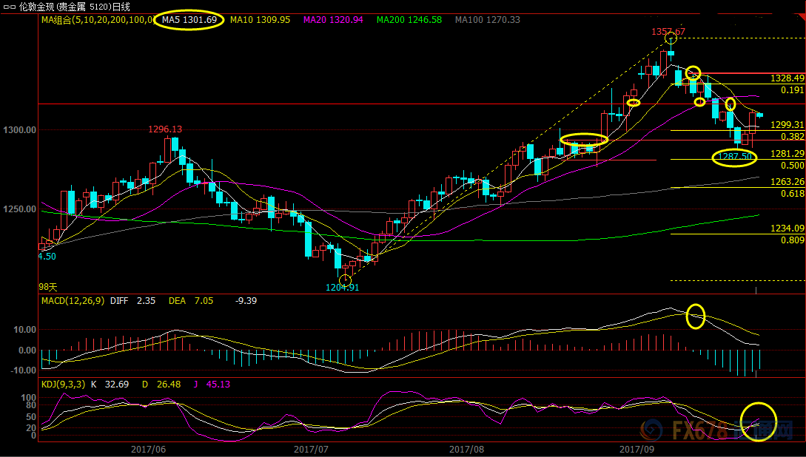The image size is (806, 457).
Task: Click the yellow circle on MACD crossover
Action: [696, 316]
